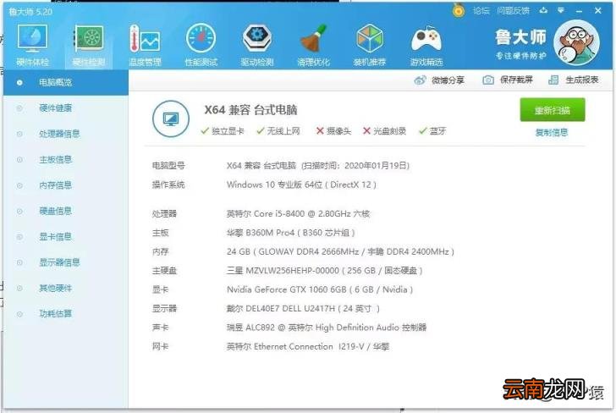Click the 三星 MZVLW256HEHP-00000 disk text
Screen dimensions: 616x413
click(x=325, y=270)
